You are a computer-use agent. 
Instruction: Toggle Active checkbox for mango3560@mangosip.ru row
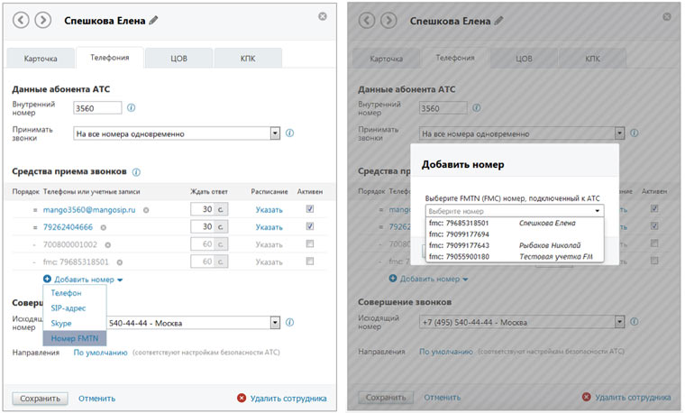pyautogui.click(x=310, y=209)
